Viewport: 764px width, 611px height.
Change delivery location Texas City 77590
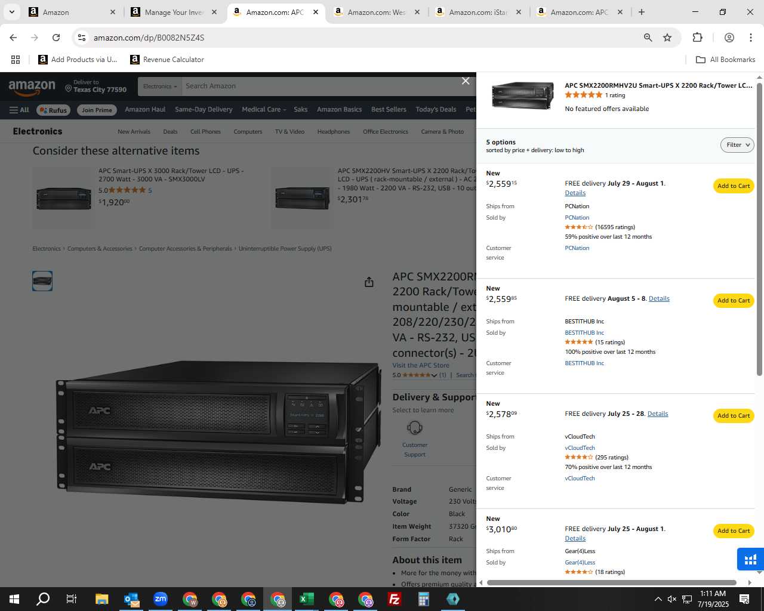[x=96, y=86]
